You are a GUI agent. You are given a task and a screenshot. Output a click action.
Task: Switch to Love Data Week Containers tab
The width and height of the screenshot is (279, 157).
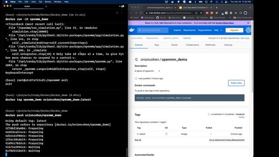click(x=194, y=8)
